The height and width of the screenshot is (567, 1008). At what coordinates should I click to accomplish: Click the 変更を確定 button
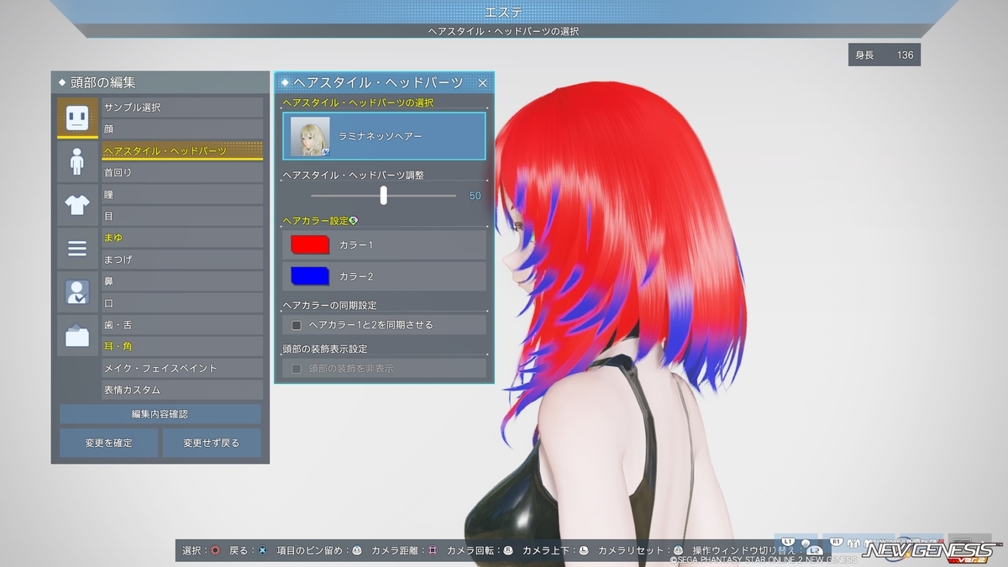pos(108,443)
